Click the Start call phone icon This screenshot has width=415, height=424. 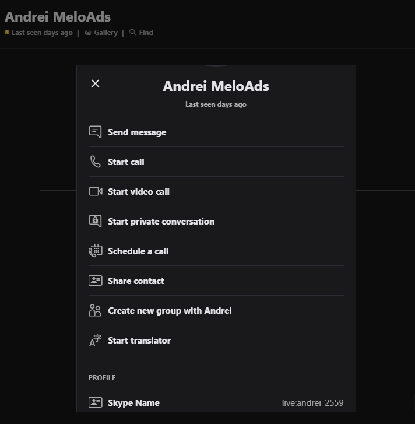95,162
